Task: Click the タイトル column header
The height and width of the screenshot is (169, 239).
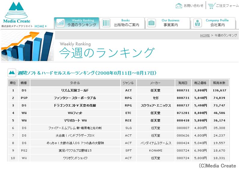Action: click(x=75, y=83)
